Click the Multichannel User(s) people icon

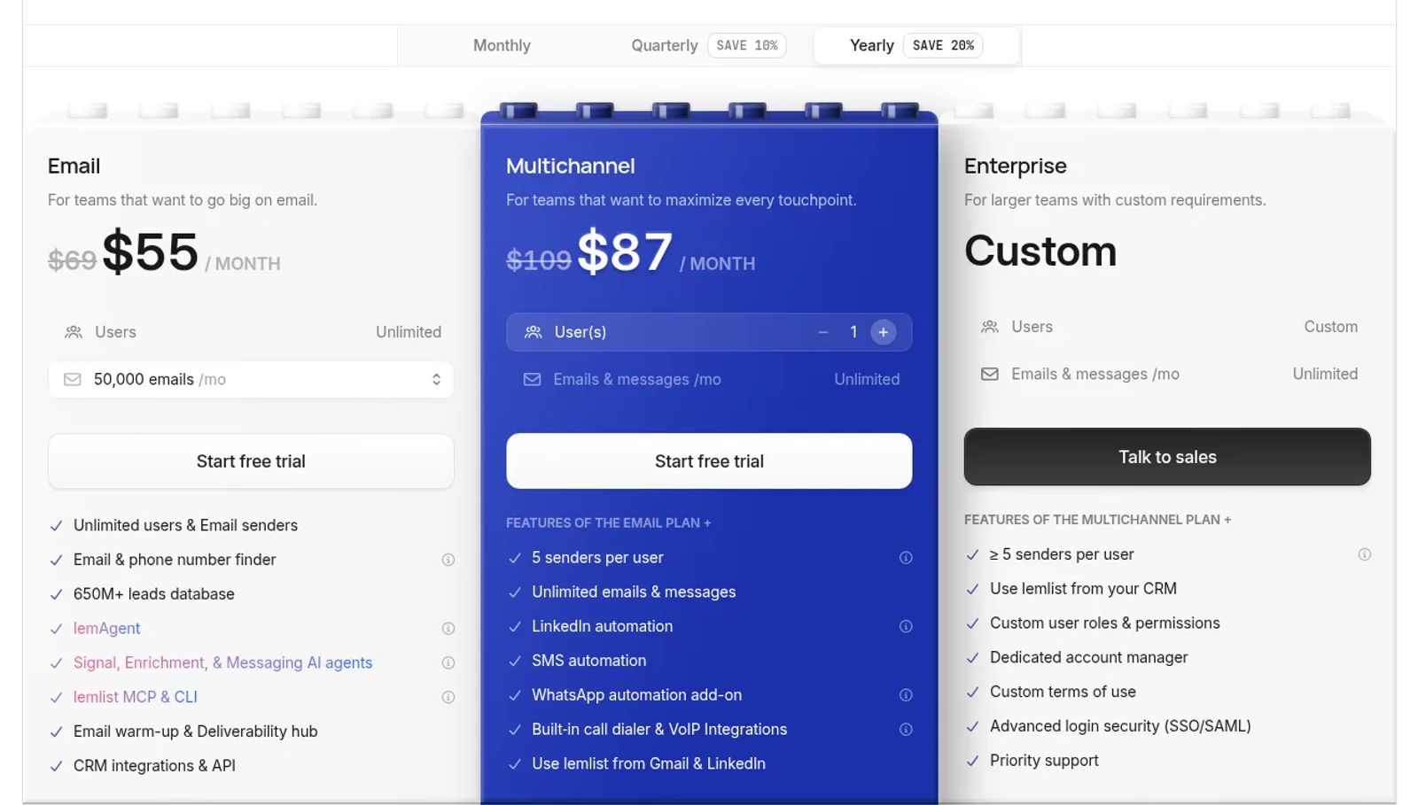coord(533,332)
